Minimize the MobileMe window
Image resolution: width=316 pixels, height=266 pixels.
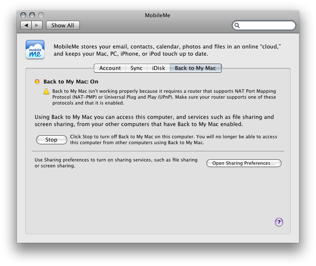pos(32,15)
